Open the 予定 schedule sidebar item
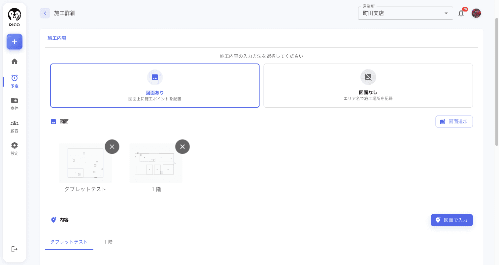This screenshot has height=265, width=499. 15,81
